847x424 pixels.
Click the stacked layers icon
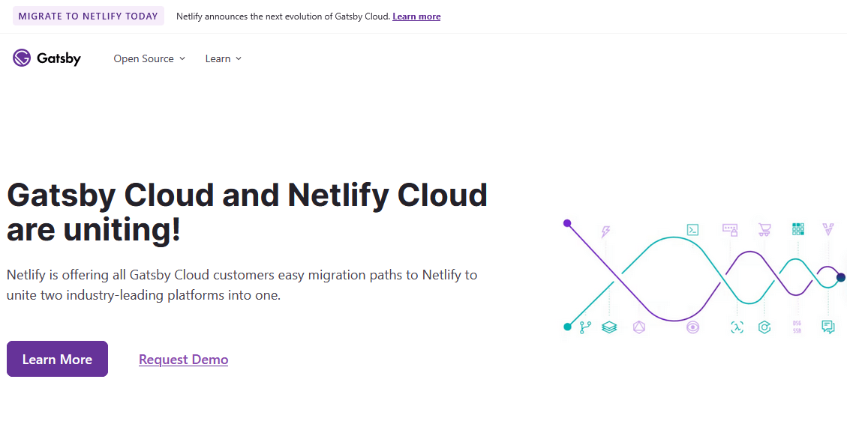[x=609, y=327]
